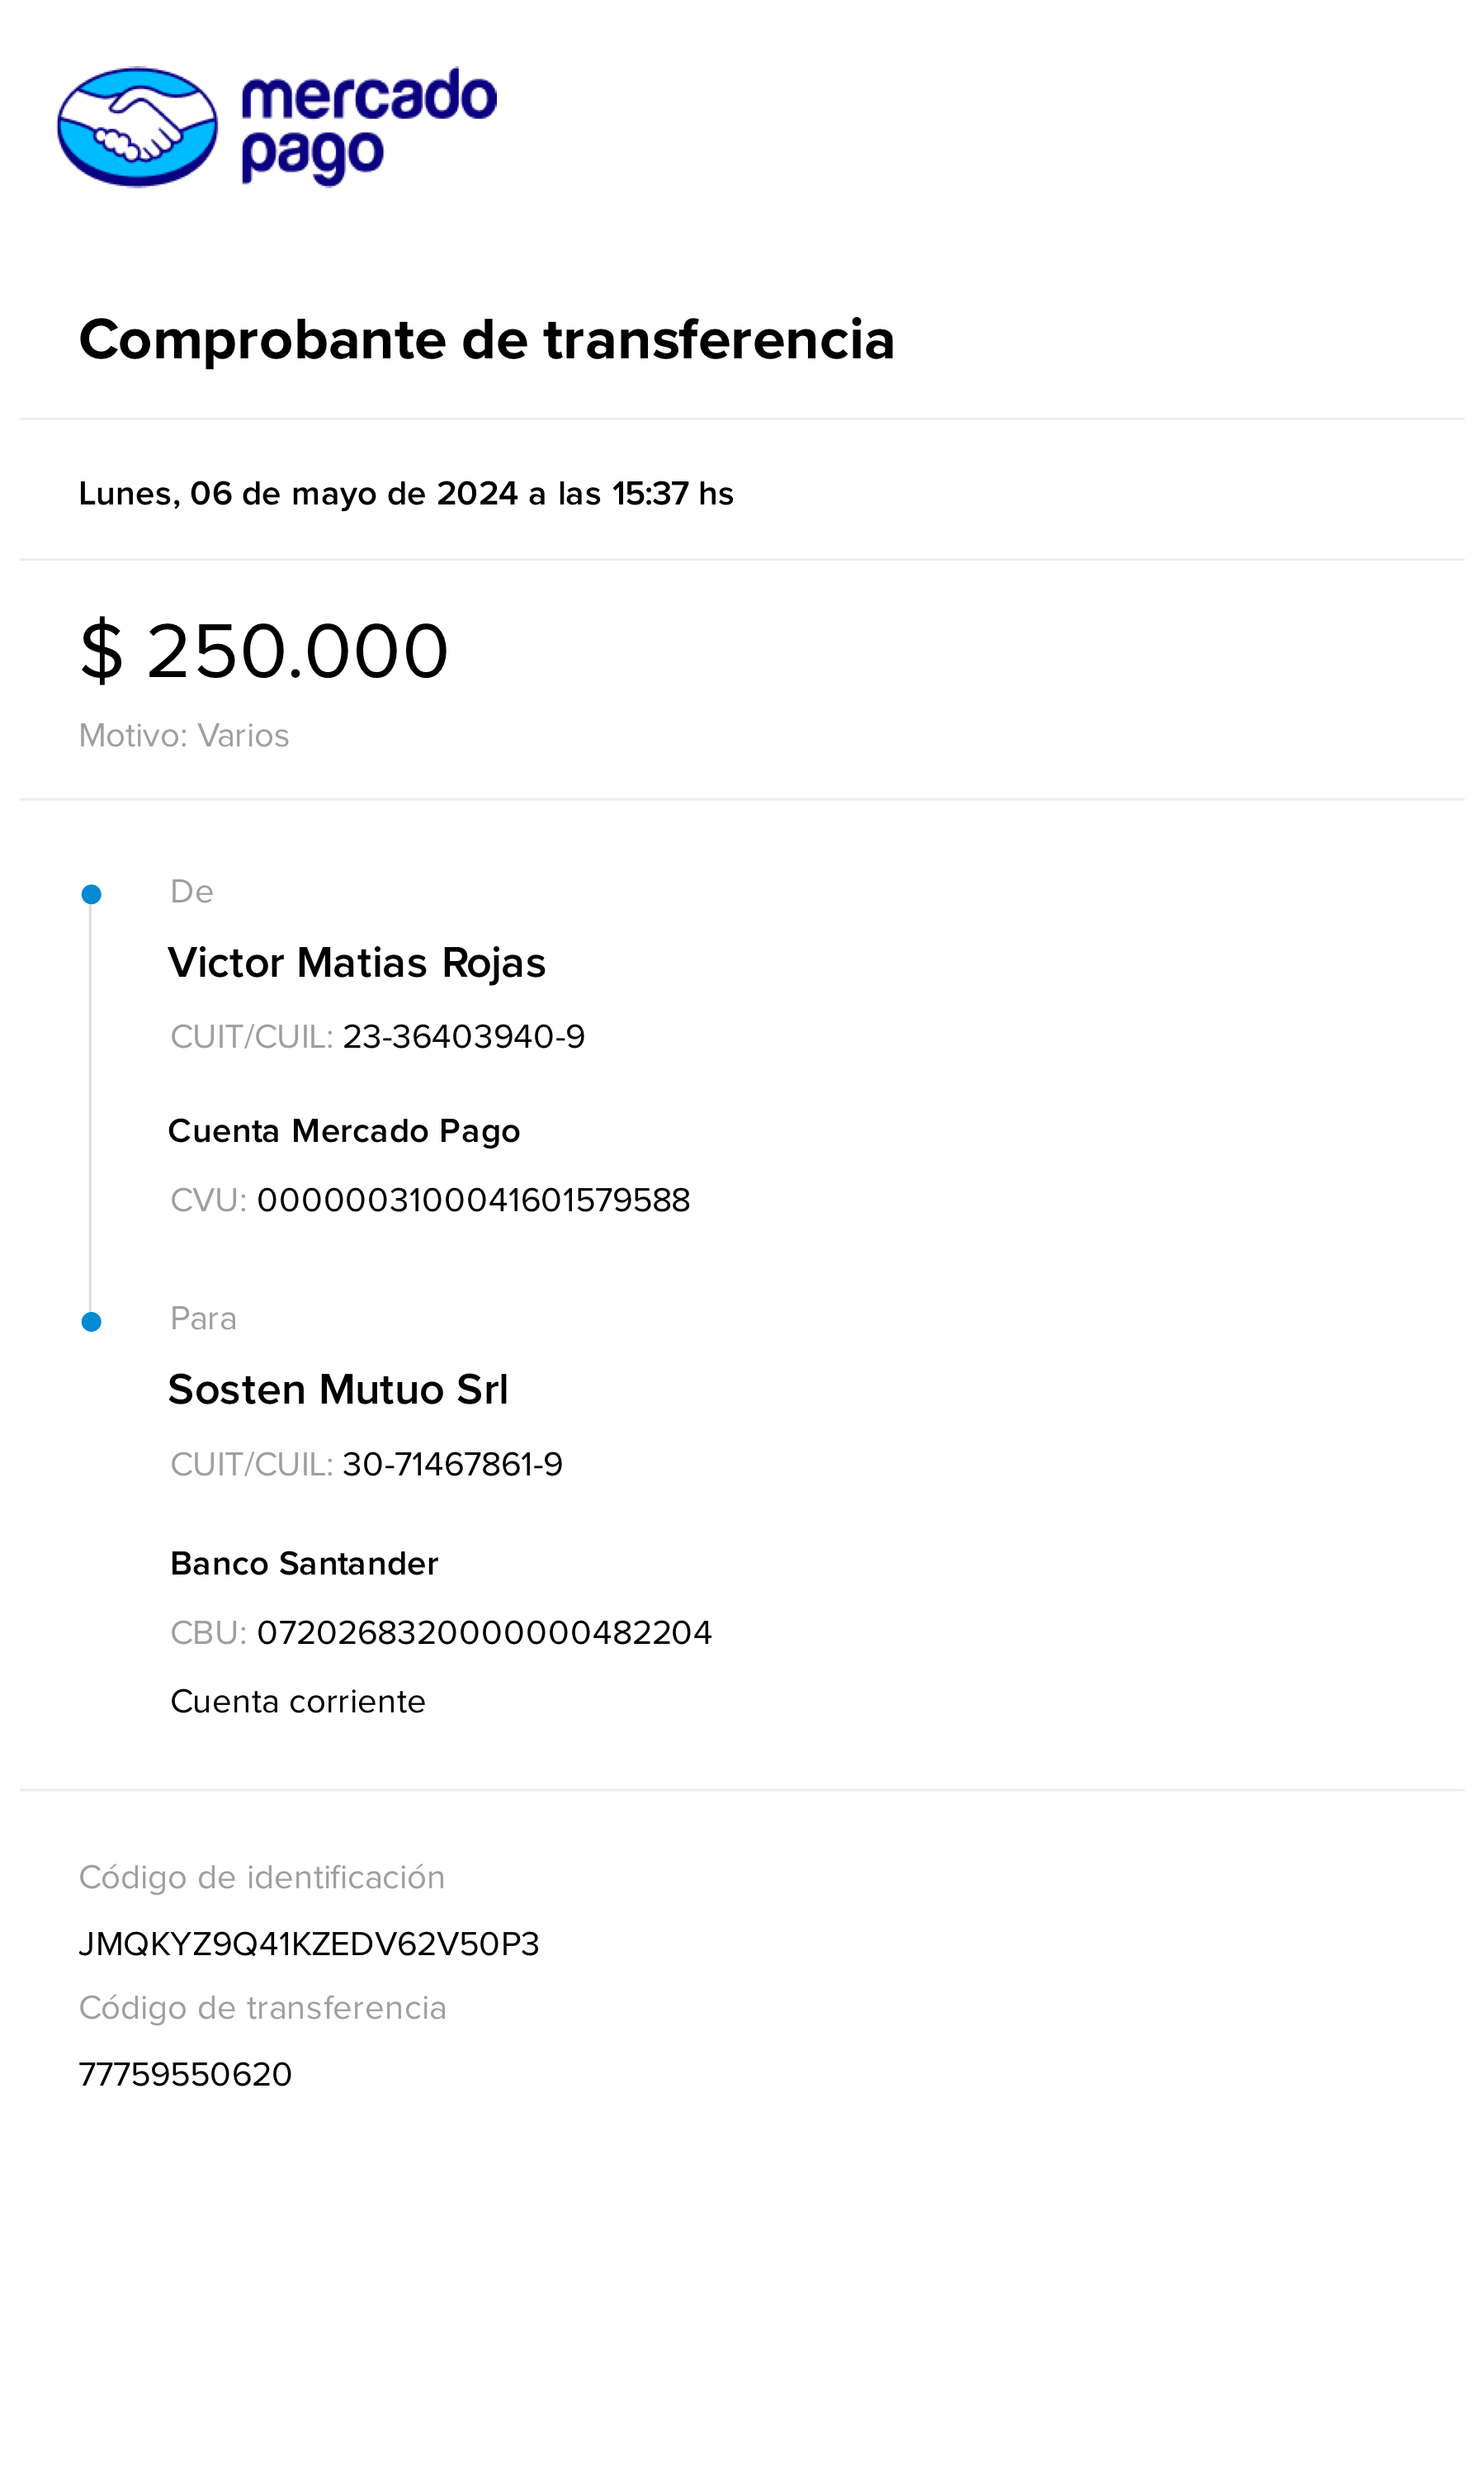The height and width of the screenshot is (2472, 1484).
Task: Click the sender CUIT/CUIL 23-36403940-9
Action: [463, 1036]
